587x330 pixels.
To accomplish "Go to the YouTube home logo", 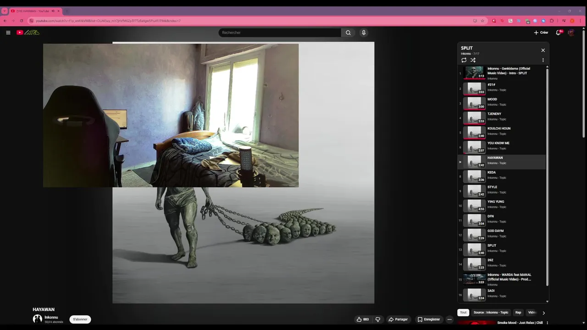I will 28,33.
